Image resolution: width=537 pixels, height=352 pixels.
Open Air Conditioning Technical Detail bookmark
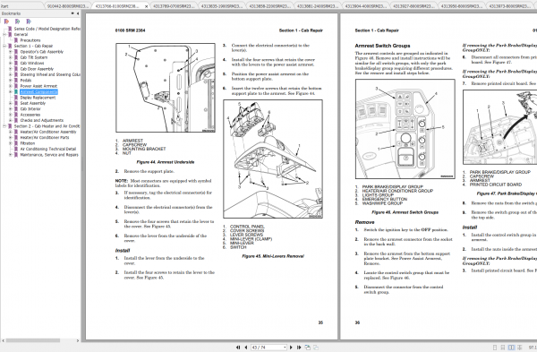[x=48, y=149]
